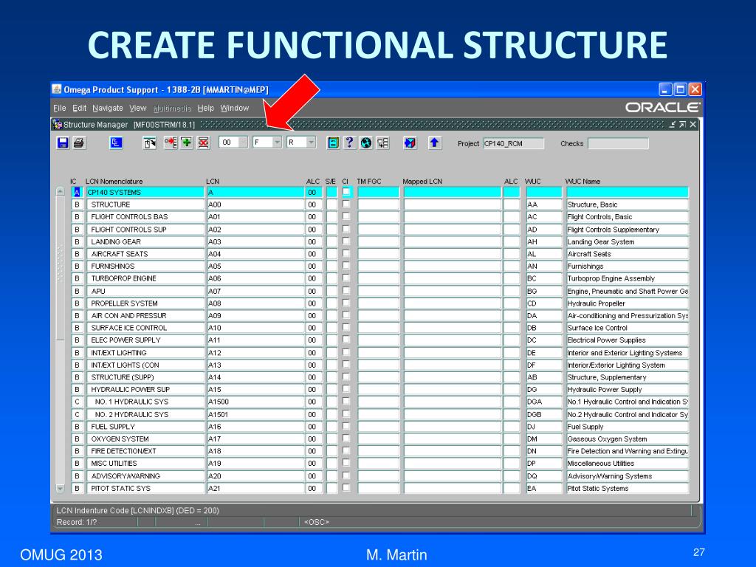Click the blue up arrow icon
The image size is (756, 567).
pyautogui.click(x=434, y=142)
